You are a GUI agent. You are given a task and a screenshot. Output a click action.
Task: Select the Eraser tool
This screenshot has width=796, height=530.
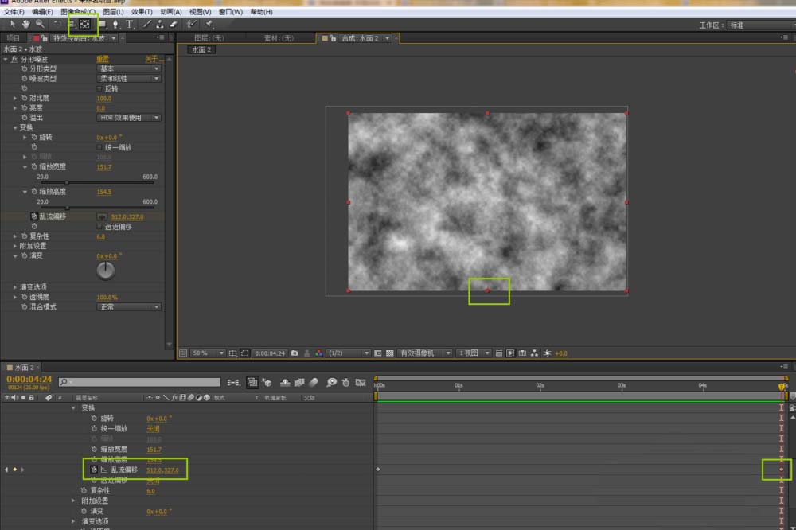[174, 25]
